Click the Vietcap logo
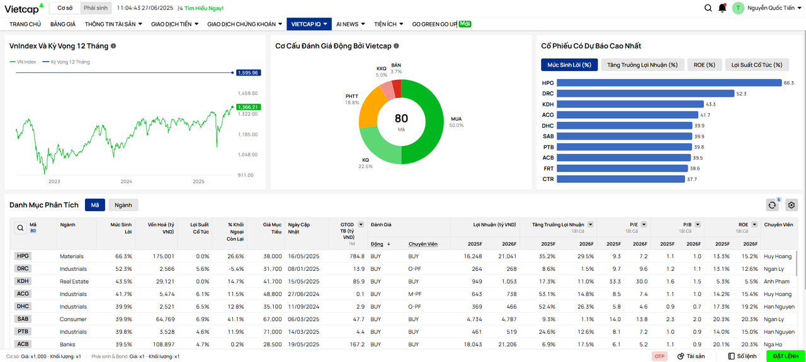Viewport: 806px width, 362px height. tap(24, 8)
